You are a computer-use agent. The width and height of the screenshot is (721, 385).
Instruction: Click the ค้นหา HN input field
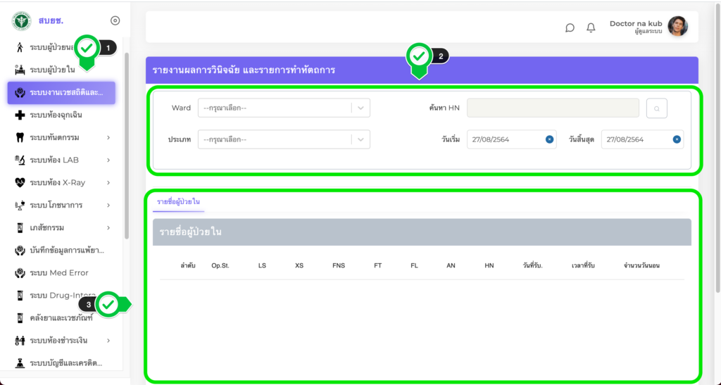point(553,108)
